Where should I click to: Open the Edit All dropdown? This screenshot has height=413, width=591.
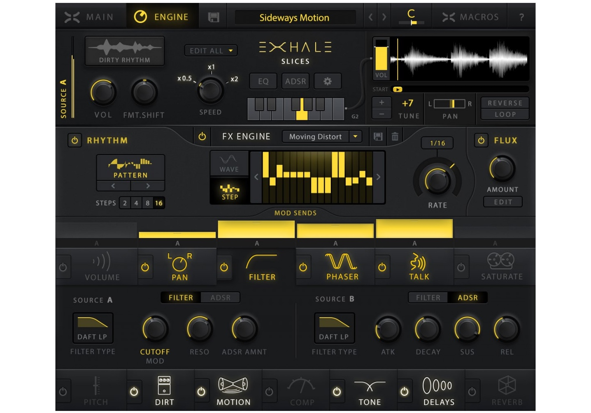(x=211, y=51)
